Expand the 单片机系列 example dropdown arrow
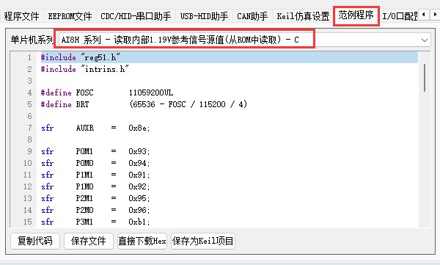This screenshot has height=265, width=440. click(425, 40)
